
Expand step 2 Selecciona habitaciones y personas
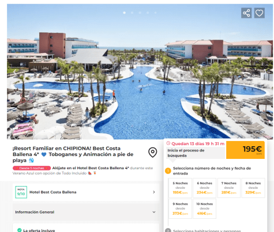207,230
